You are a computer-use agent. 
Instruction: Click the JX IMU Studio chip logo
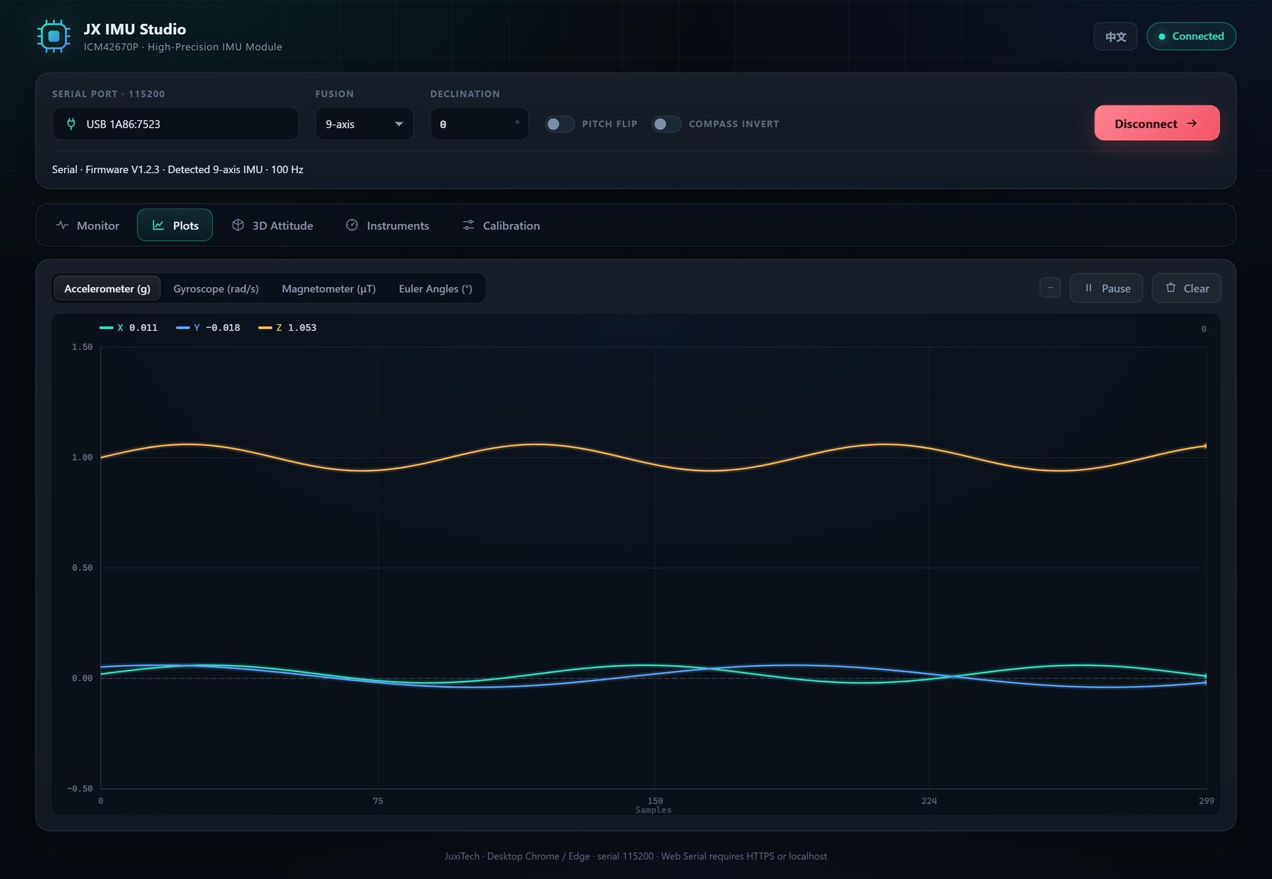pos(54,36)
